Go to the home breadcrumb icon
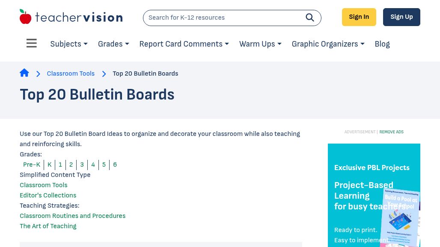 tap(24, 73)
